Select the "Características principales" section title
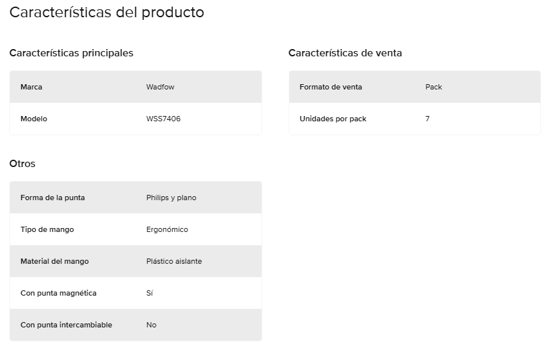The height and width of the screenshot is (344, 543). point(71,53)
